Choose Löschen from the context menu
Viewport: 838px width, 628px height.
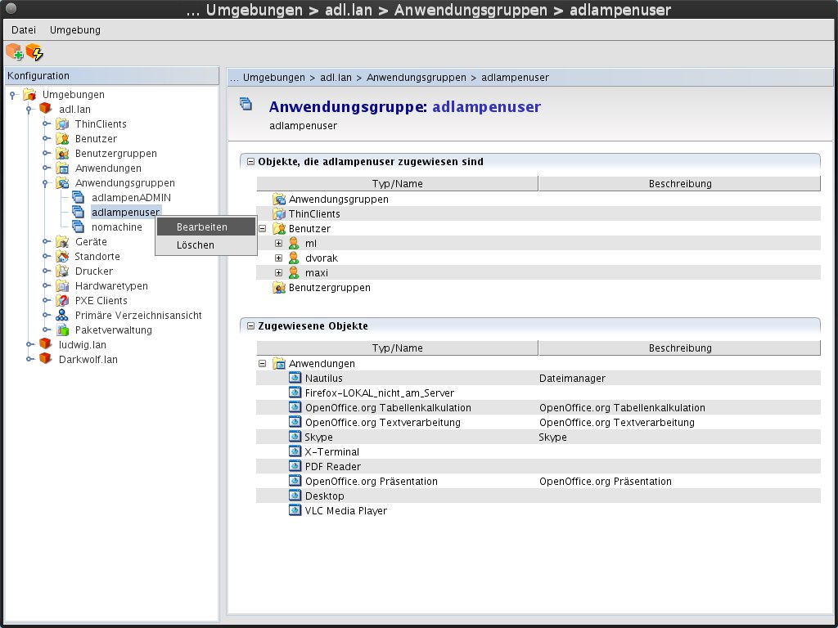coord(196,245)
